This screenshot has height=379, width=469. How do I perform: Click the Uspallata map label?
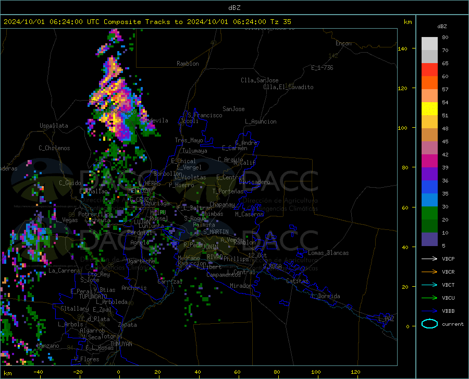[54, 126]
